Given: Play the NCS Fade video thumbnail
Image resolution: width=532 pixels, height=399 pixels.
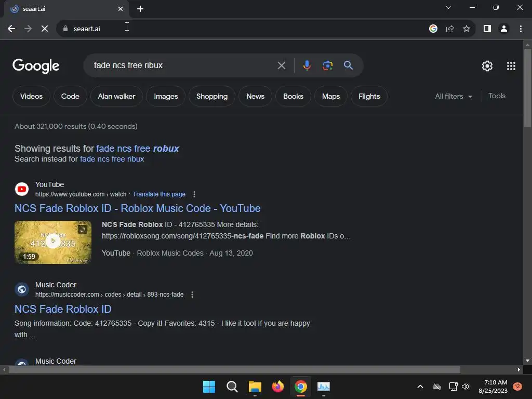Looking at the screenshot, I should (x=53, y=242).
